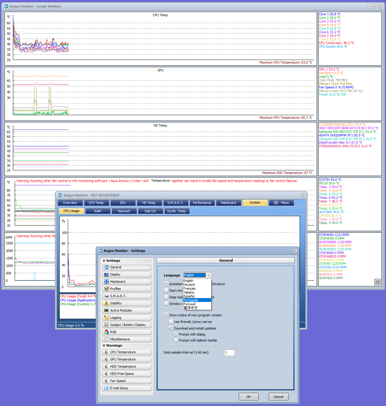Click the E-mail Setup envelope icon

click(106, 388)
